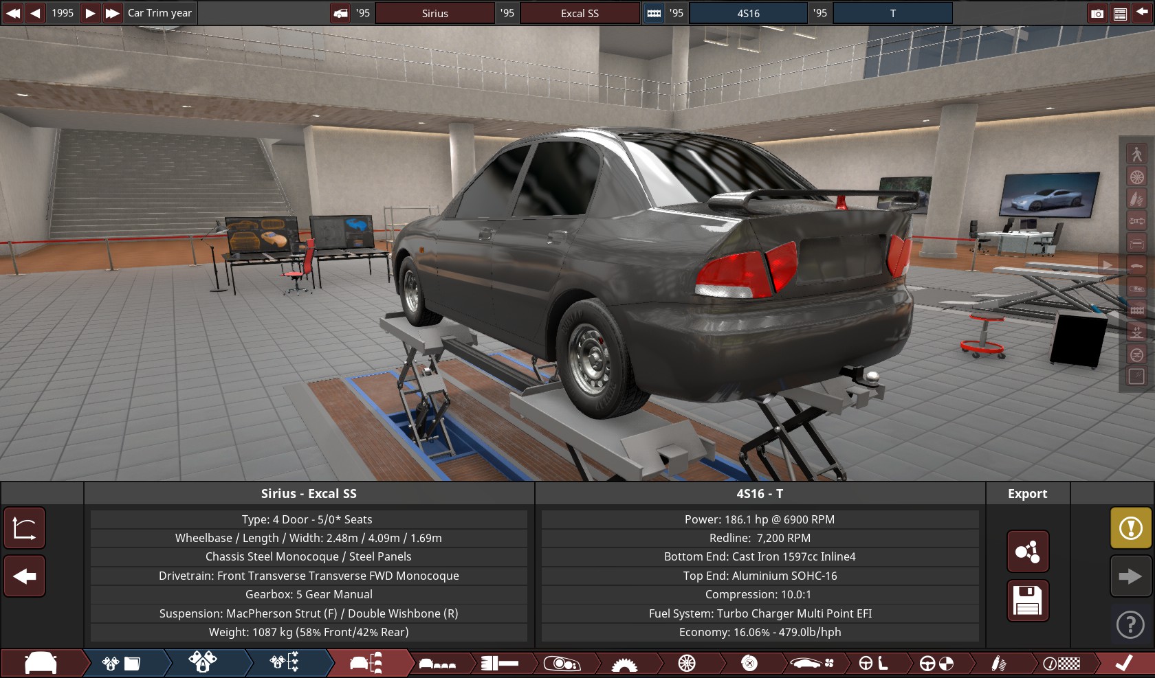The height and width of the screenshot is (678, 1155).
Task: Fast-forward the car trim year to the latest
Action: pyautogui.click(x=112, y=13)
